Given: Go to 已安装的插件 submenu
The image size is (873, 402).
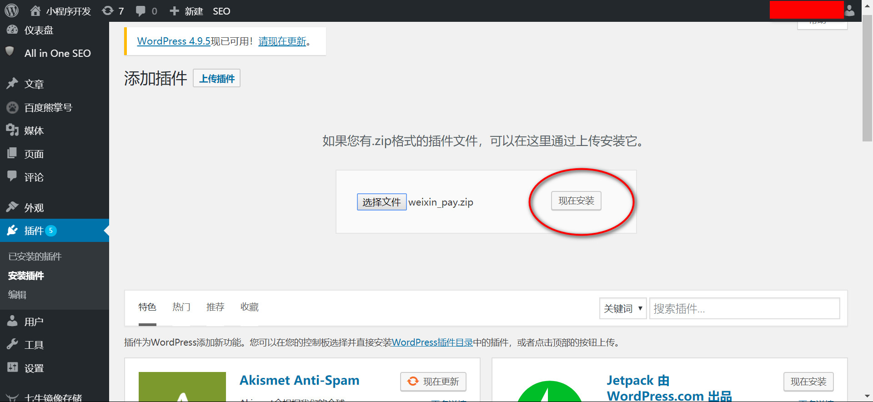Looking at the screenshot, I should [x=35, y=256].
